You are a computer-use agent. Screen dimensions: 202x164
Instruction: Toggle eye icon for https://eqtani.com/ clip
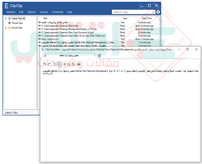pos(40,39)
